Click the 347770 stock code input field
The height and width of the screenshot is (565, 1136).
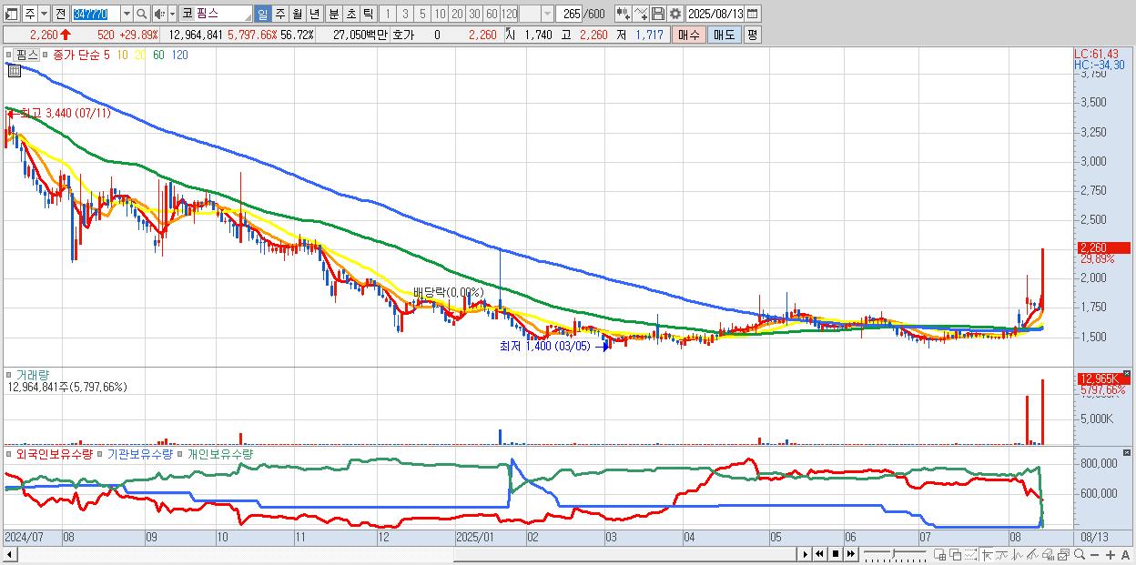pyautogui.click(x=96, y=14)
